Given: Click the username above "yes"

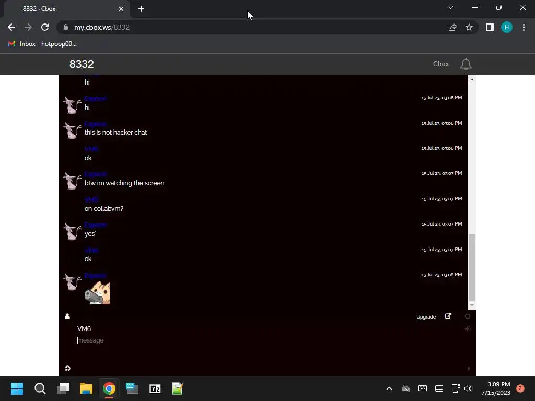Looking at the screenshot, I should 96,225.
